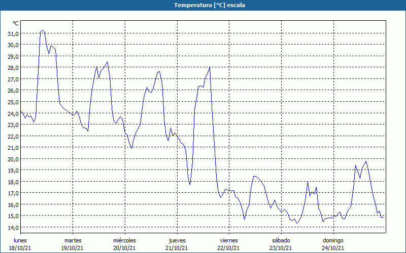Click the 'viernes' day label
406x253 pixels.
229,240
